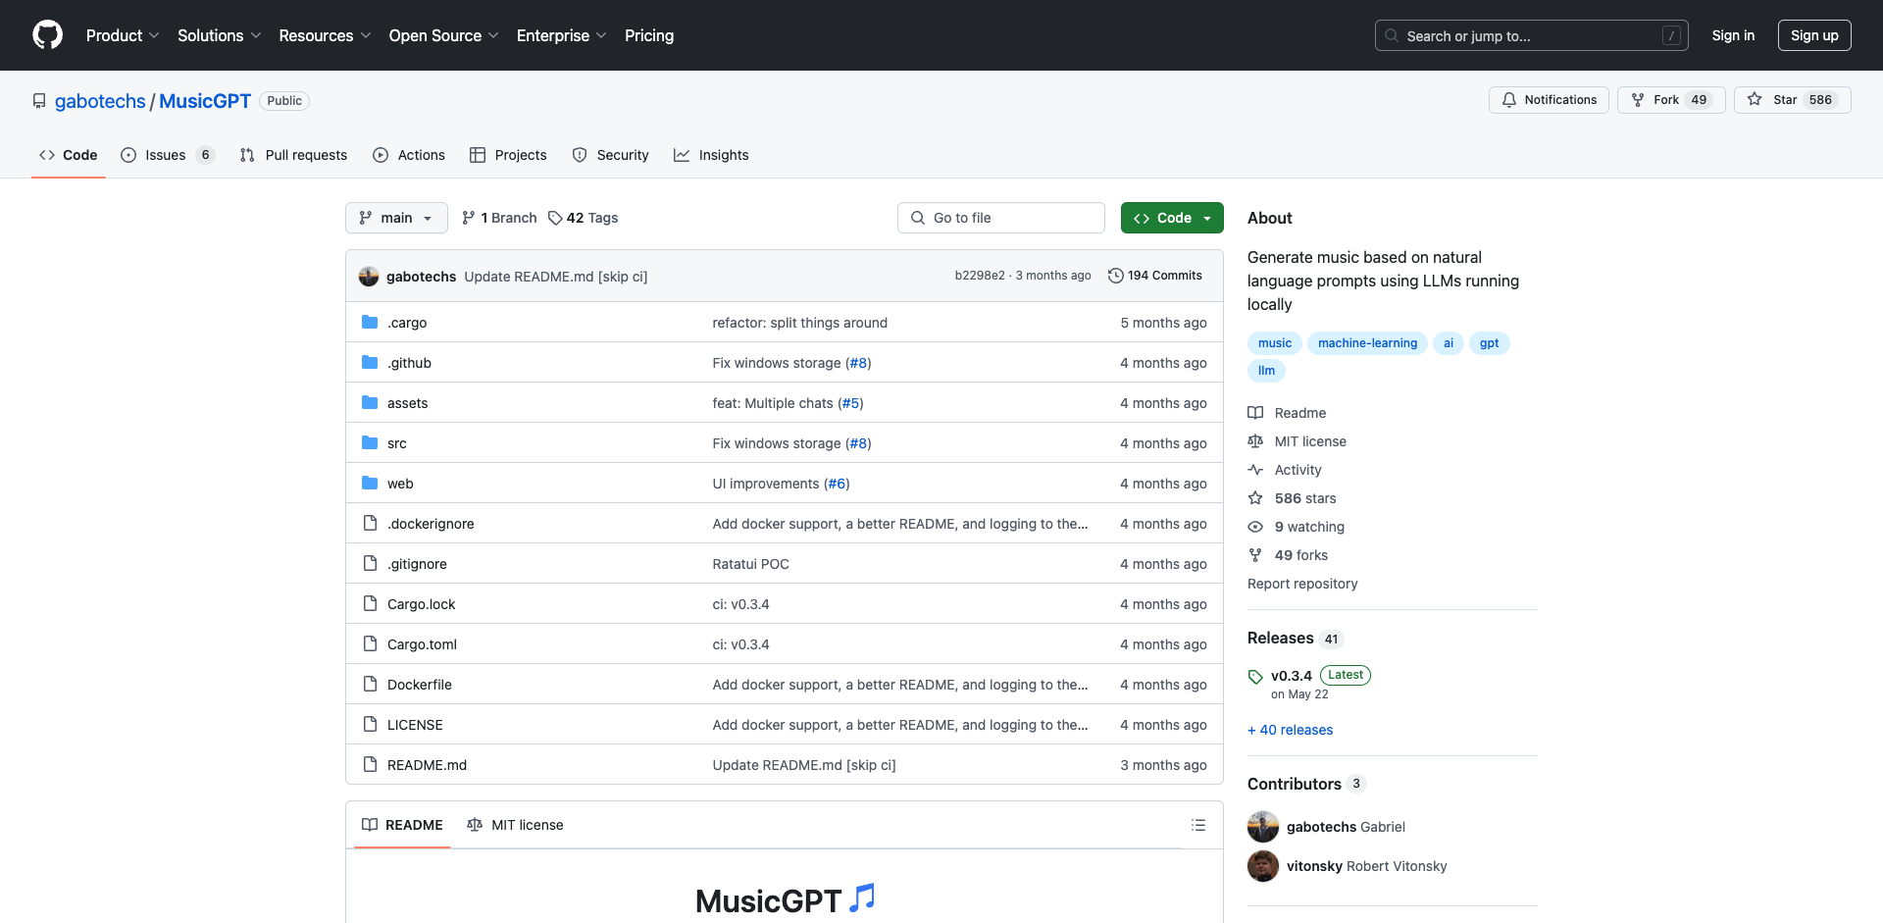Open the Activity link in sidebar
This screenshot has width=1883, height=923.
tap(1285, 470)
